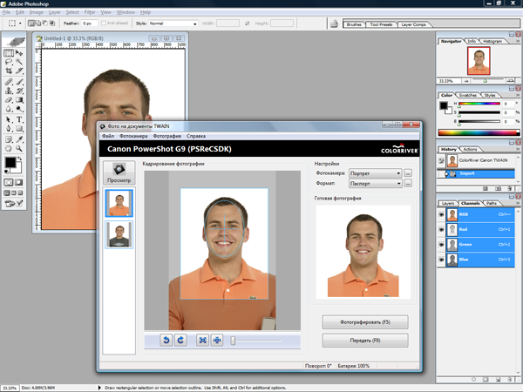The image size is (523, 392).
Task: Hide the Green channel eye icon
Action: [x=441, y=245]
